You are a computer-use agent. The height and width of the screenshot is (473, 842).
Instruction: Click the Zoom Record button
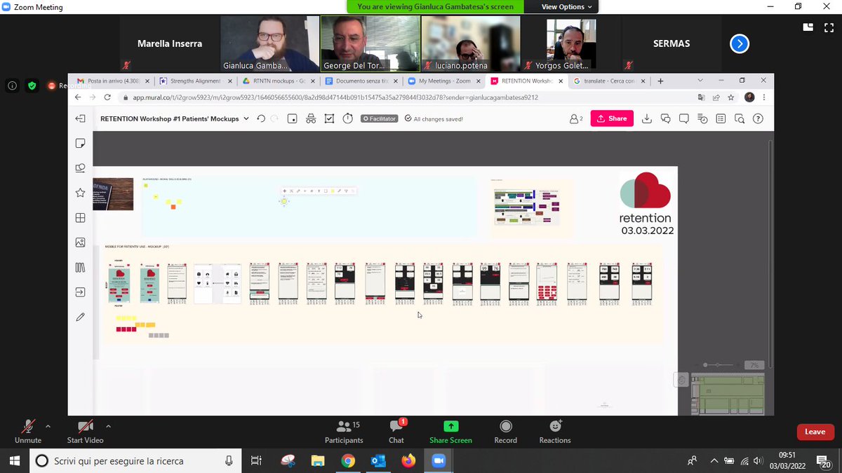tap(505, 432)
